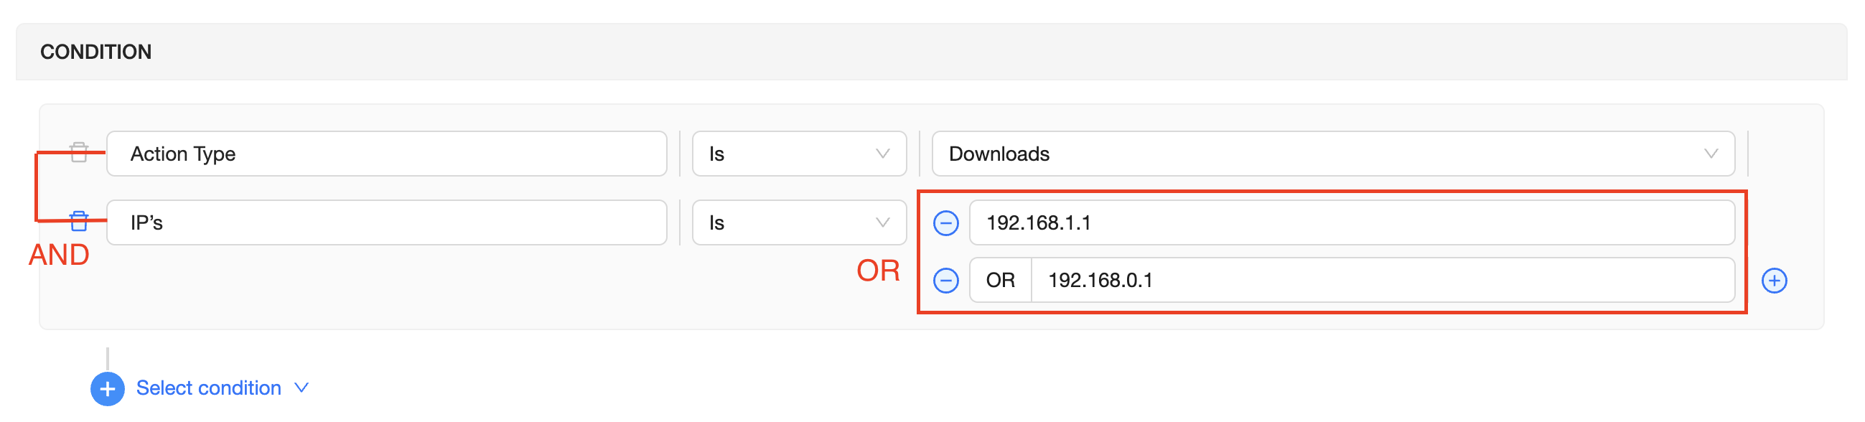Open the Is operator dropdown for Action Type
Viewport: 1865px width, 422px height.
pos(798,154)
